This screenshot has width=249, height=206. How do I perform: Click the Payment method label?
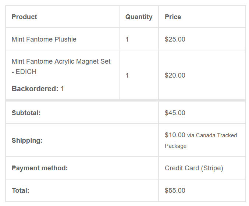click(x=40, y=168)
